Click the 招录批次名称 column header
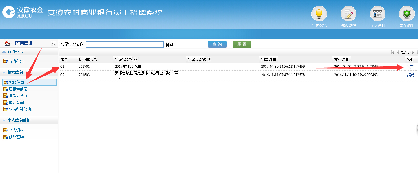Image resolution: width=418 pixels, height=173 pixels. coord(126,59)
